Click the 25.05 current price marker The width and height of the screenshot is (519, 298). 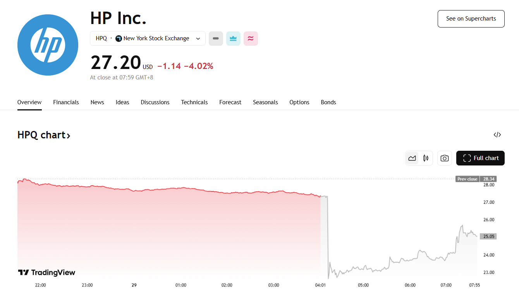[x=488, y=236]
